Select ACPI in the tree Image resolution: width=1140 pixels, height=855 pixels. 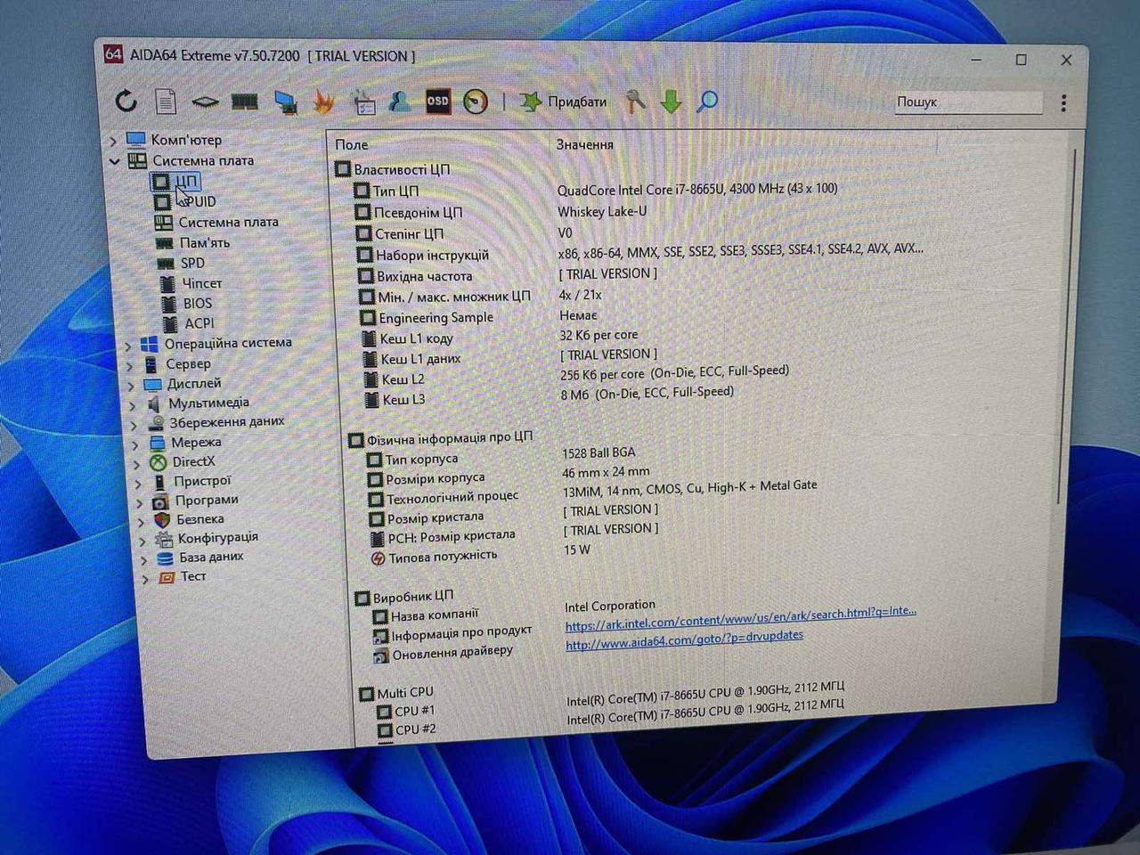[188, 323]
